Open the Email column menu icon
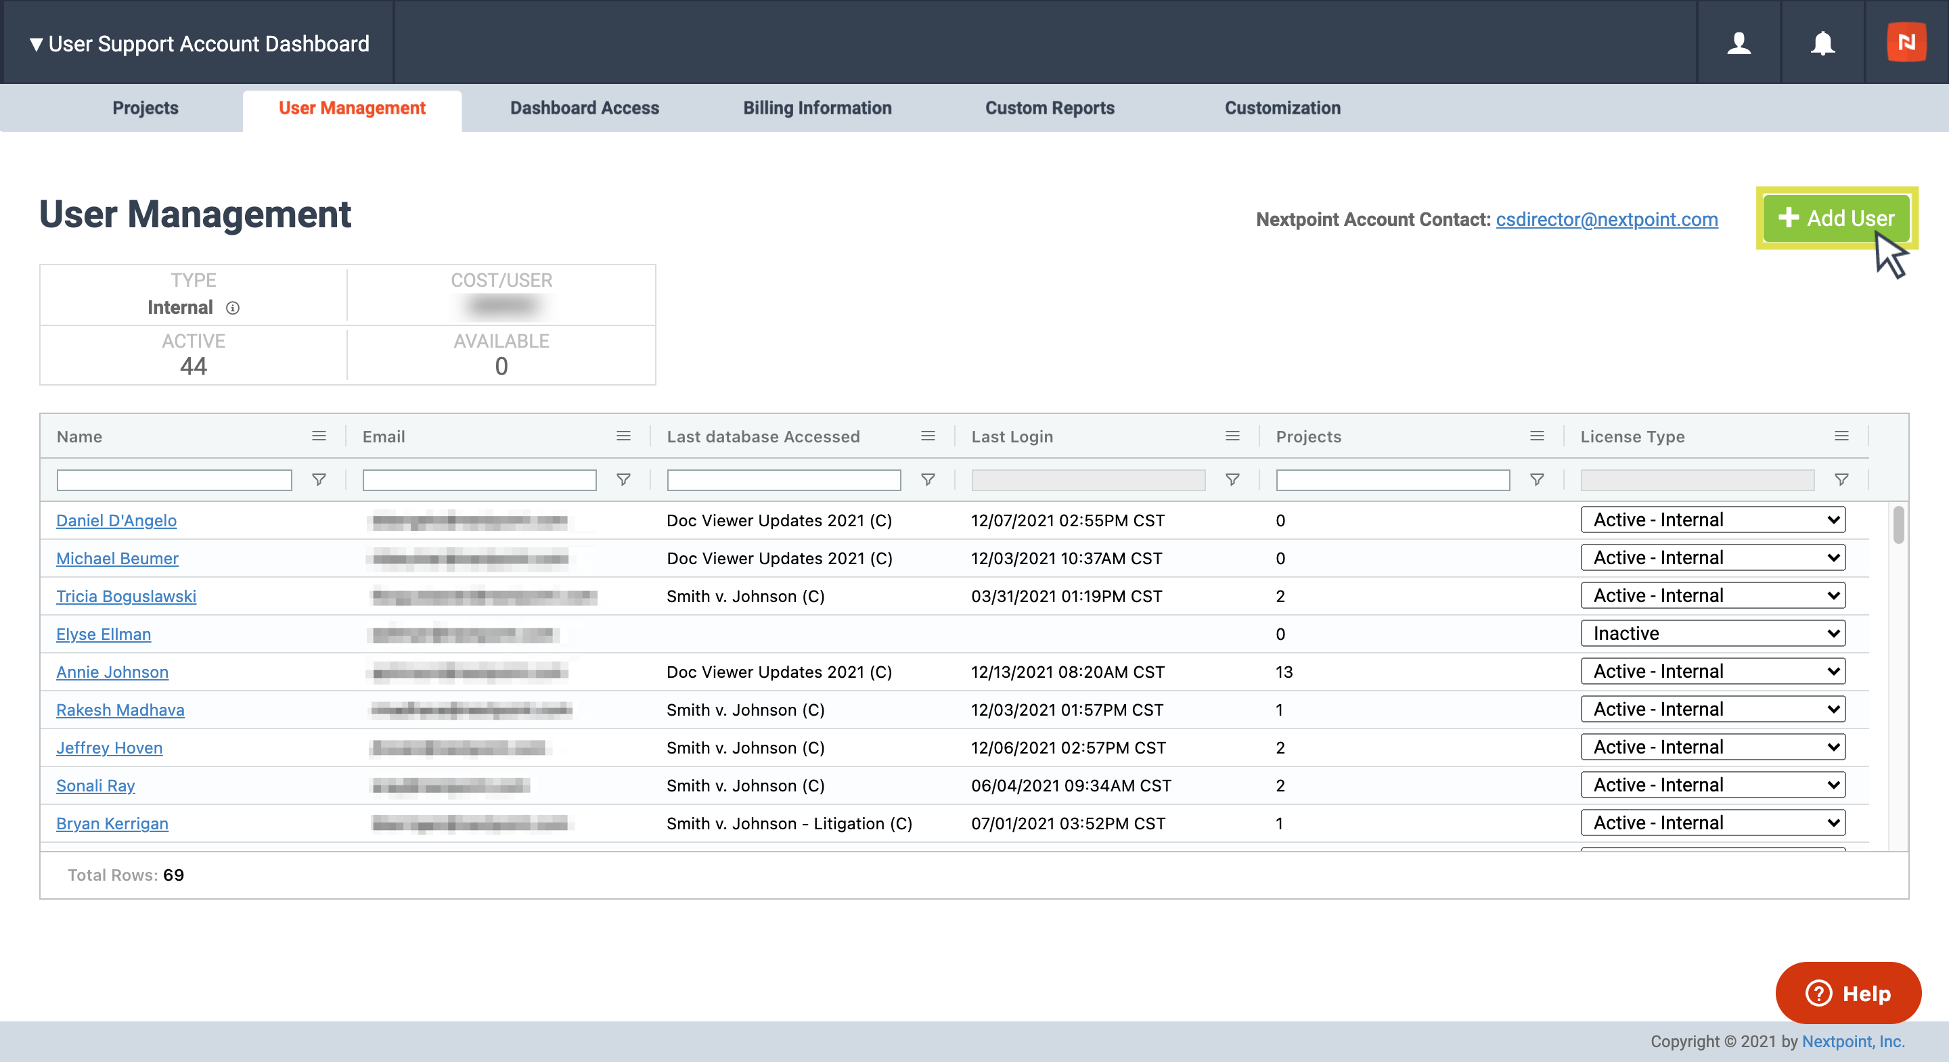Viewport: 1949px width, 1062px height. point(623,436)
